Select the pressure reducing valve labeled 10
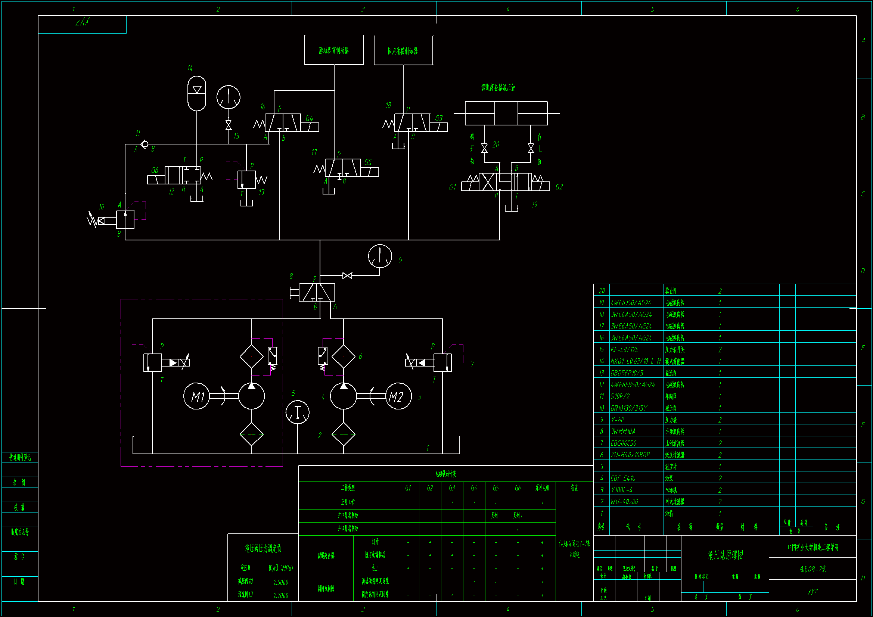The width and height of the screenshot is (873, 617). [x=125, y=220]
